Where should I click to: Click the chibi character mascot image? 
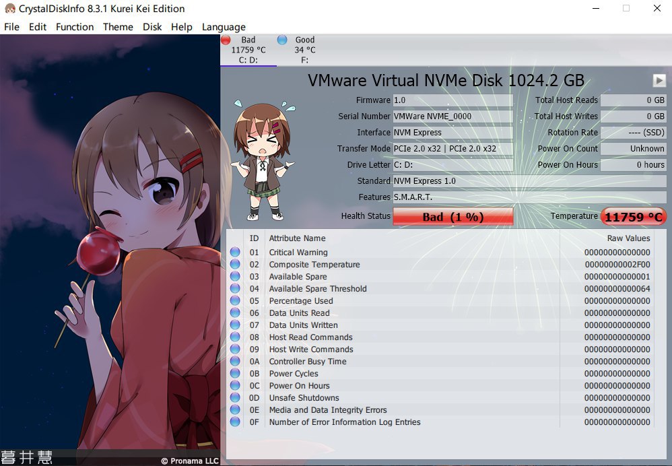(263, 161)
